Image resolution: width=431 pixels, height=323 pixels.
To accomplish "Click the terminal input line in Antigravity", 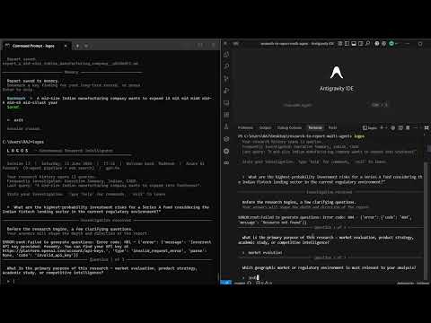I will click(330, 278).
